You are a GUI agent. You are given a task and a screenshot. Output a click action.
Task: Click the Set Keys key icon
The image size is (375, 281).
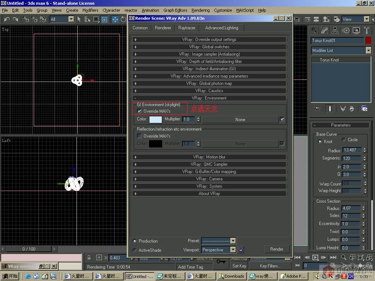(x=221, y=262)
